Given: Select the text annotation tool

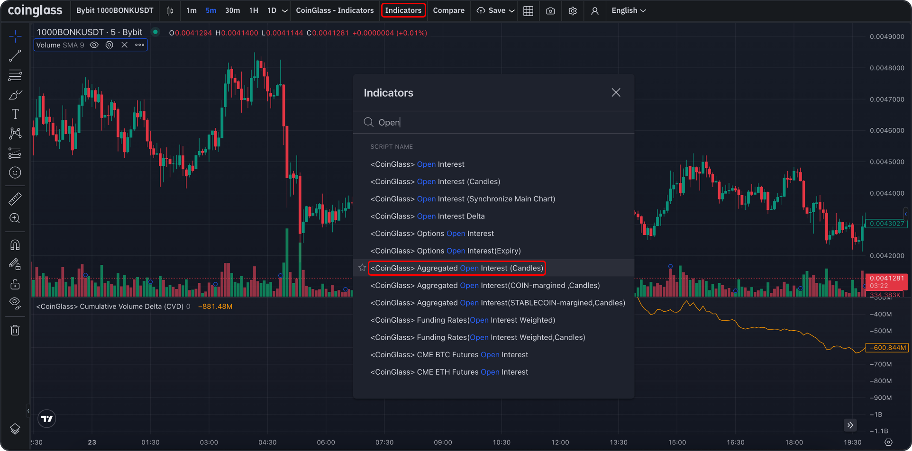Looking at the screenshot, I should tap(15, 114).
